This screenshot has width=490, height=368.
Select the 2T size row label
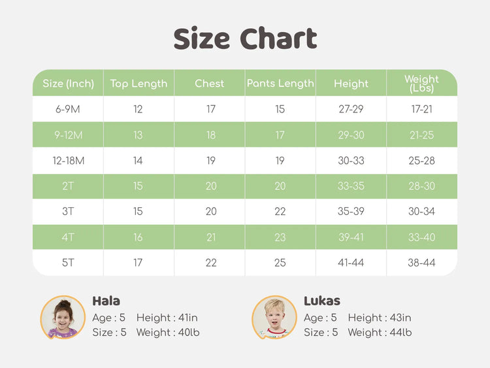tap(68, 186)
